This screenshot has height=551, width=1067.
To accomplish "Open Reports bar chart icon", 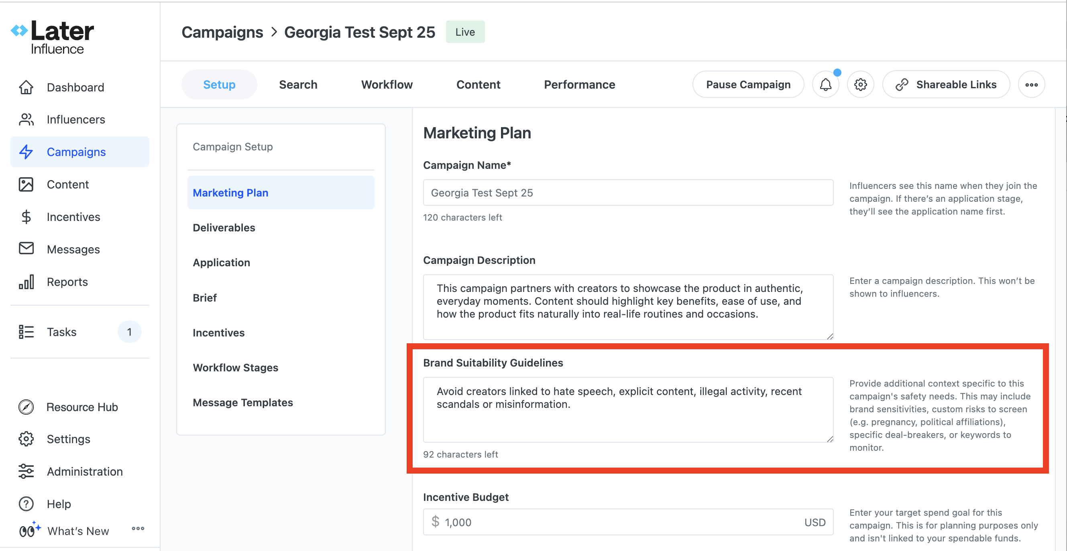I will coord(26,282).
